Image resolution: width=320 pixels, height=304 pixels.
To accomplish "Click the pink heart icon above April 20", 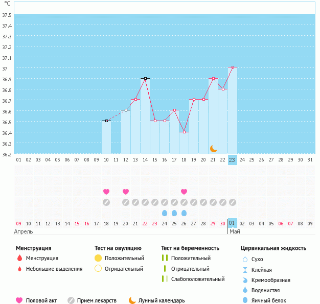I will coord(126,192).
